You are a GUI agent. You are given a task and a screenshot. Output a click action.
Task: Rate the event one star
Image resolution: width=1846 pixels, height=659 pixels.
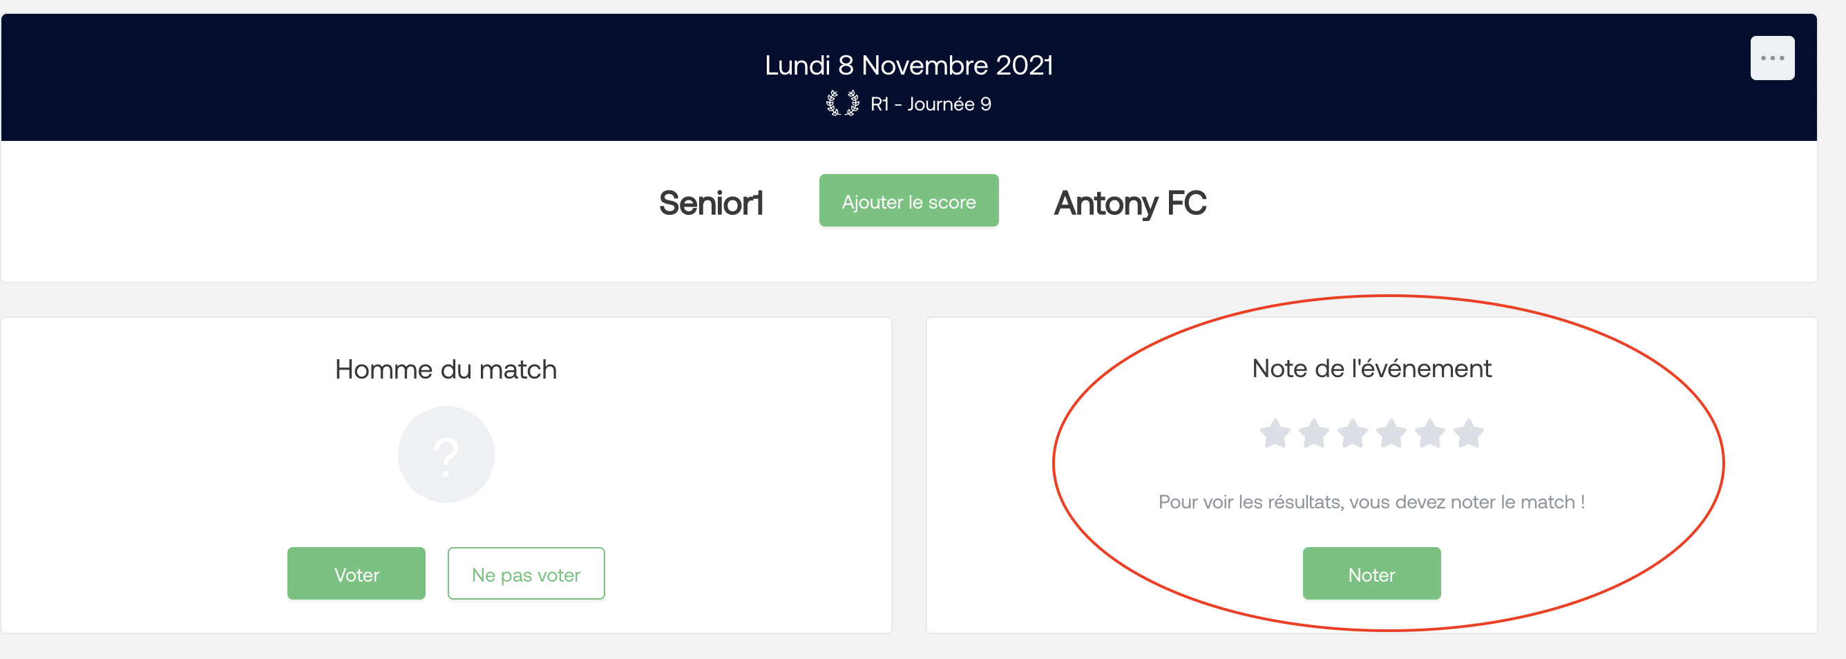pos(1275,433)
